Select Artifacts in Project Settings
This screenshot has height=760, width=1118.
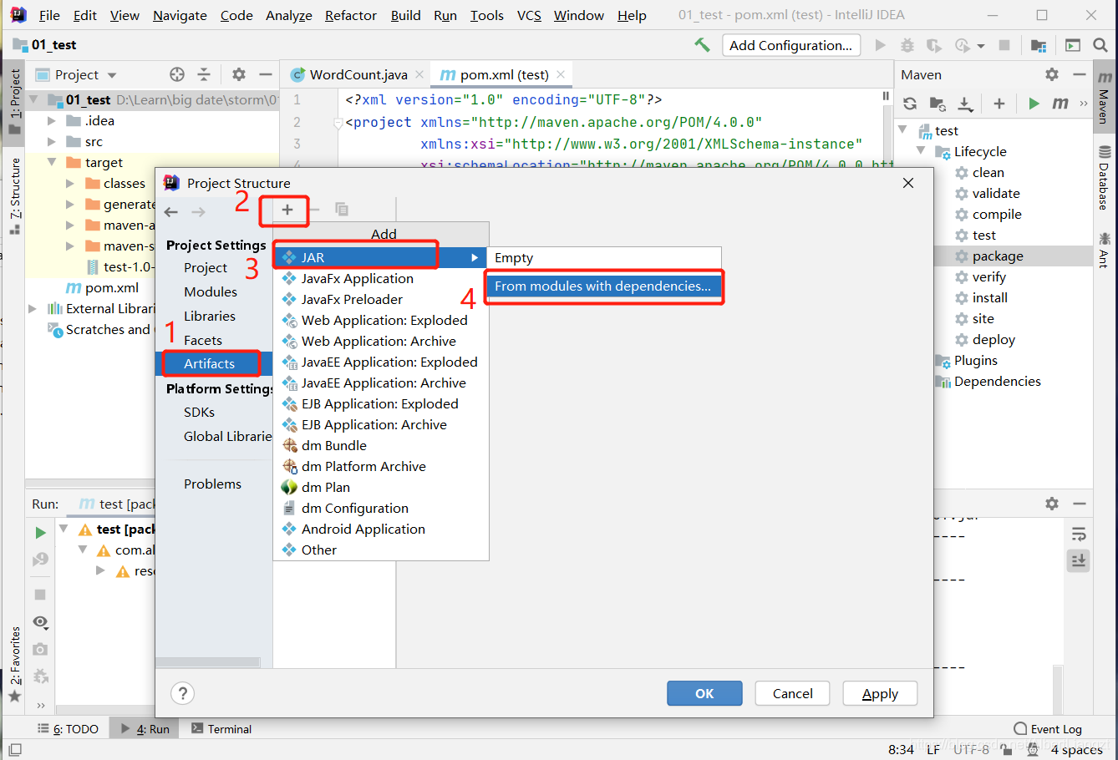coord(210,363)
